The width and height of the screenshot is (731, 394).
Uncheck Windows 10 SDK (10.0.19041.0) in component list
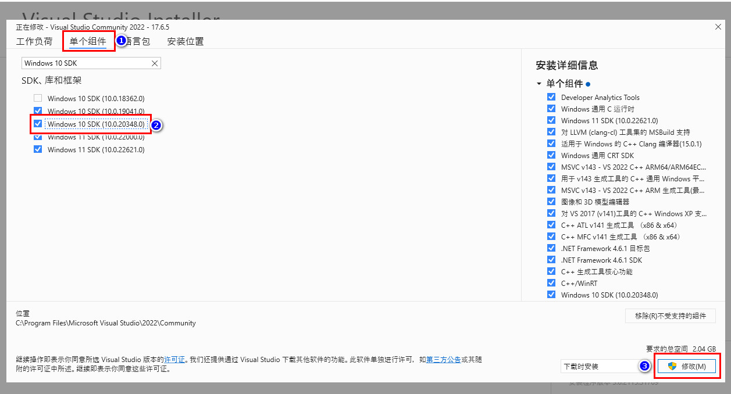pyautogui.click(x=38, y=110)
